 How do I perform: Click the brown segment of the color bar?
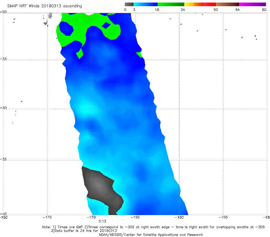pos(227,4)
